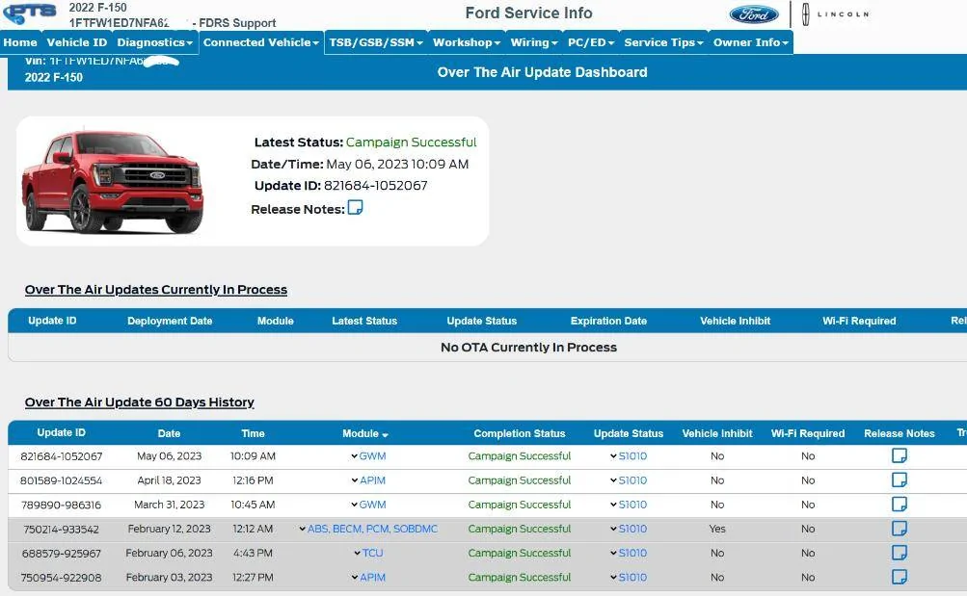Go to Home menu

click(20, 42)
